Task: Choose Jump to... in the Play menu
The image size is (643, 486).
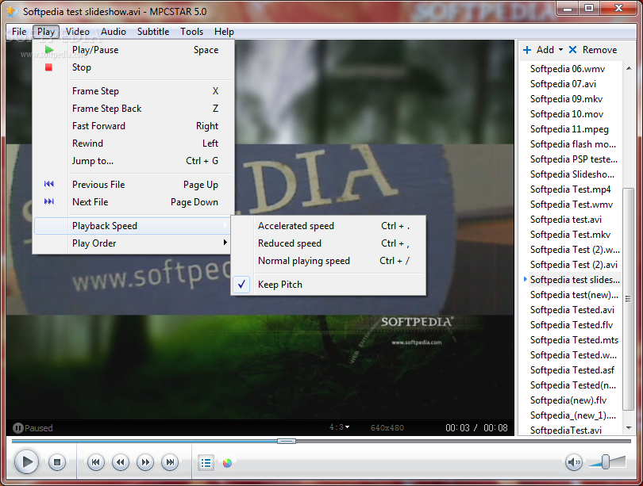Action: 133,161
